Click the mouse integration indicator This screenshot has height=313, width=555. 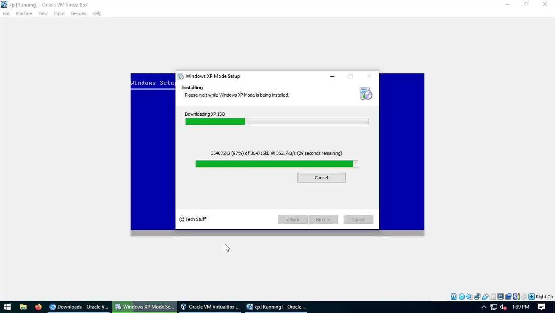tap(524, 297)
